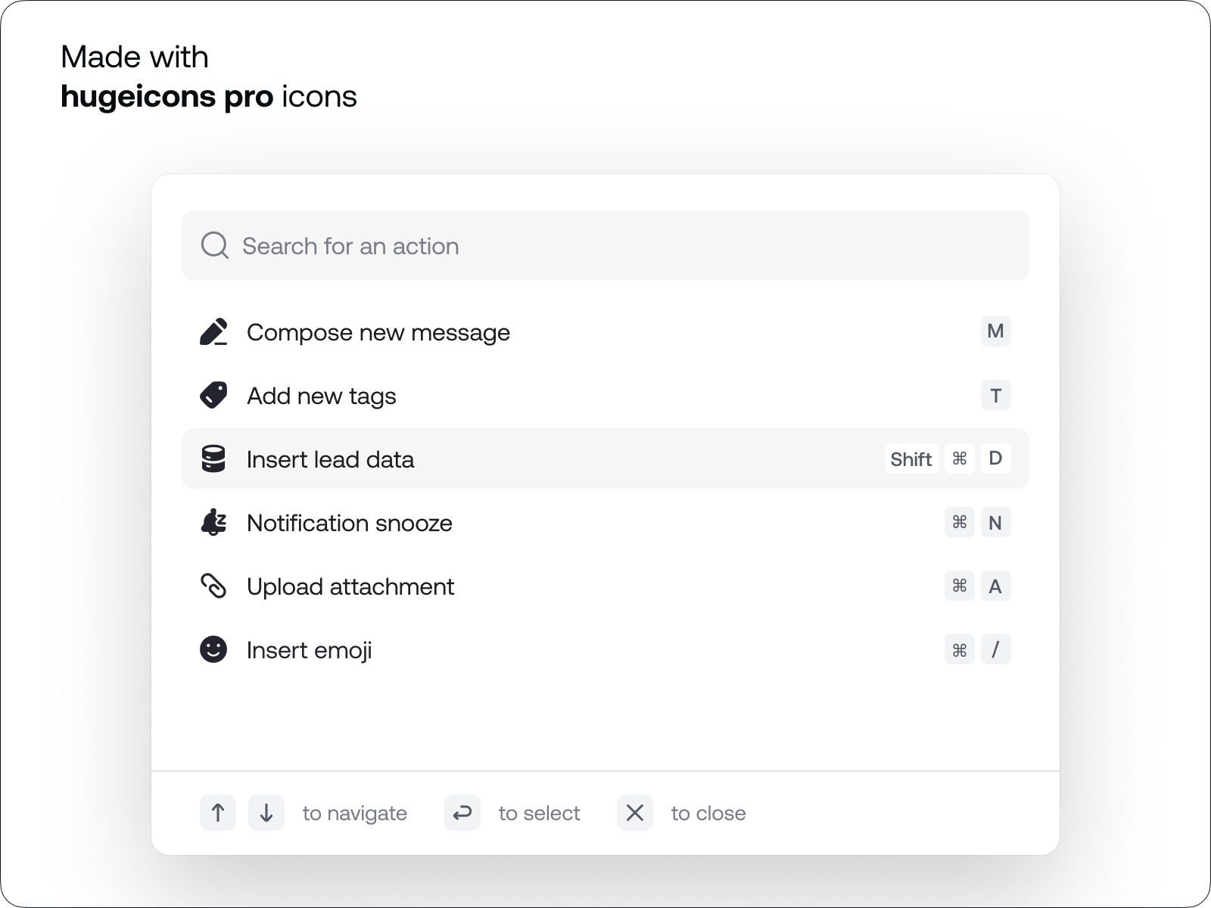
Task: Click the T shortcut badge
Action: [997, 395]
